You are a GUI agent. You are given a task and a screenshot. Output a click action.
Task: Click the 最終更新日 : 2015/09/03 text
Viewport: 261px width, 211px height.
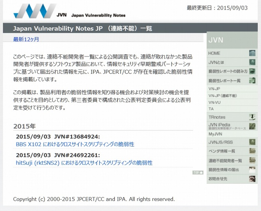(217, 8)
